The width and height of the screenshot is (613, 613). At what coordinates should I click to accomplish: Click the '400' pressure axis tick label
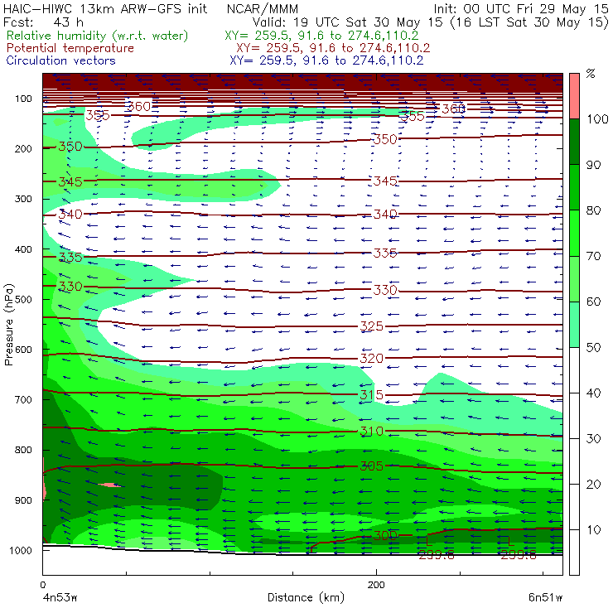click(23, 249)
